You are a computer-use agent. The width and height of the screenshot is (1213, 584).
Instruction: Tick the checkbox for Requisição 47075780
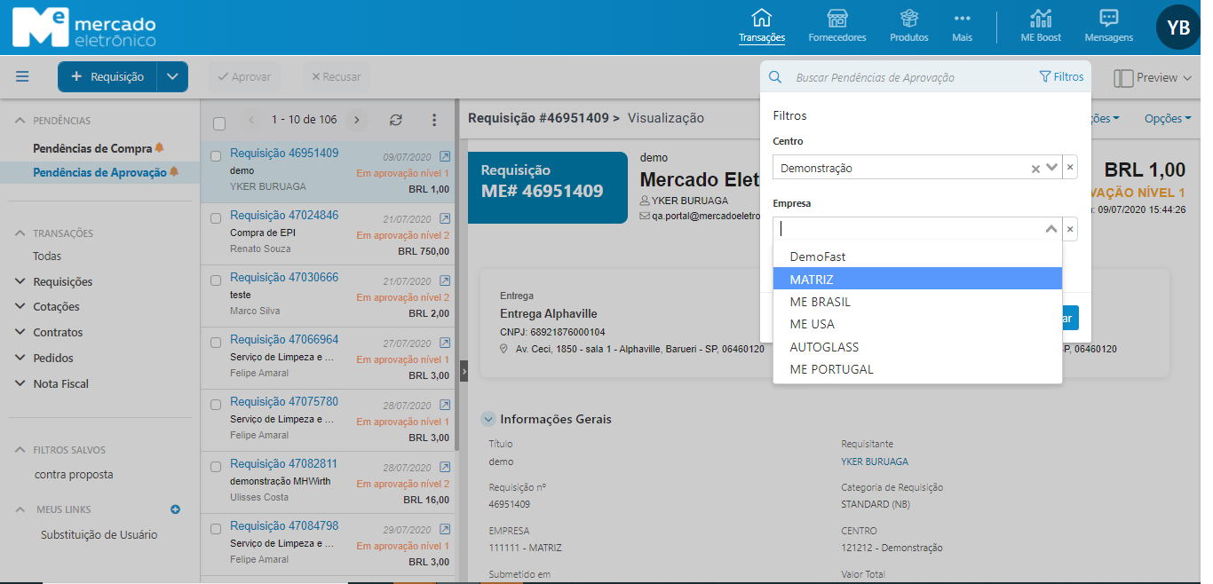coord(216,405)
